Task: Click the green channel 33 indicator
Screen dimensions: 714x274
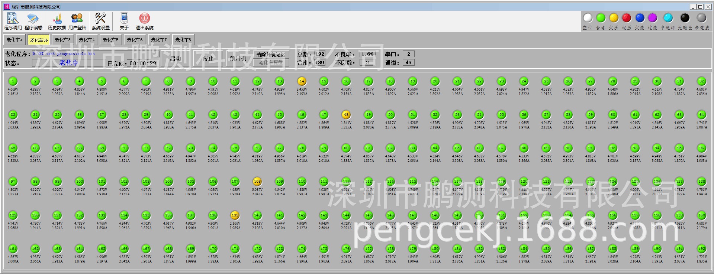Action: [13, 114]
